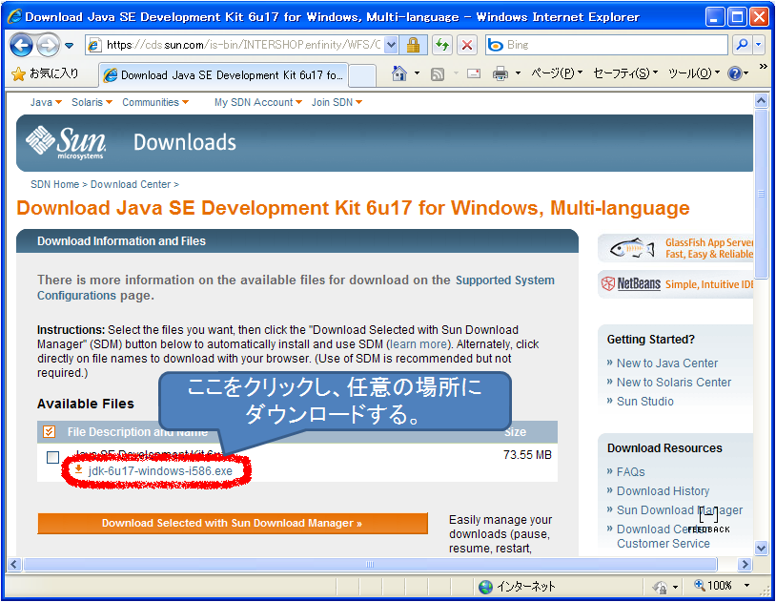776x602 pixels.
Task: Click horizontal scrollbar left arrow
Action: 13,565
